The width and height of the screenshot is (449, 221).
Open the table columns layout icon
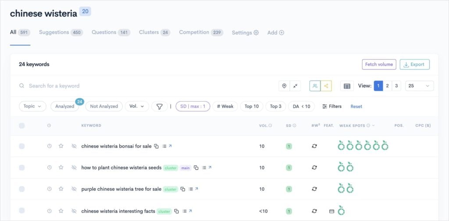(347, 86)
